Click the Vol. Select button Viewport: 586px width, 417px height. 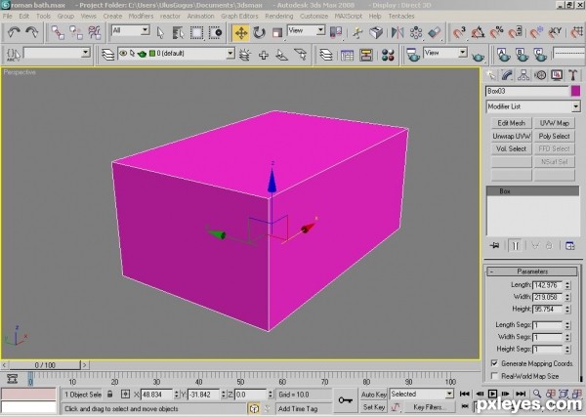pos(511,148)
